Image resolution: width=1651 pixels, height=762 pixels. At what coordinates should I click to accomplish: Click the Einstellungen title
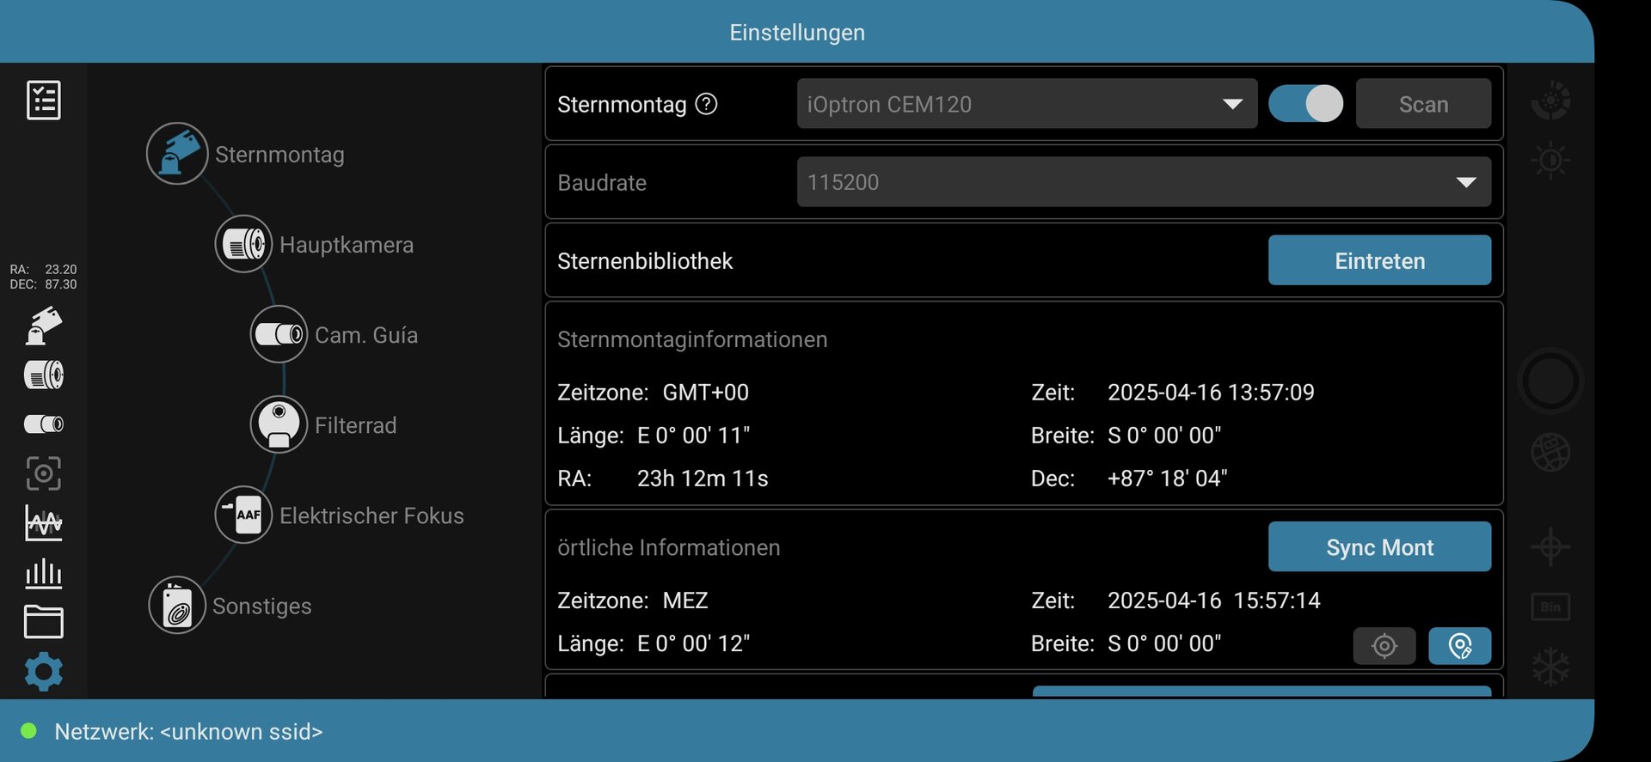click(797, 33)
